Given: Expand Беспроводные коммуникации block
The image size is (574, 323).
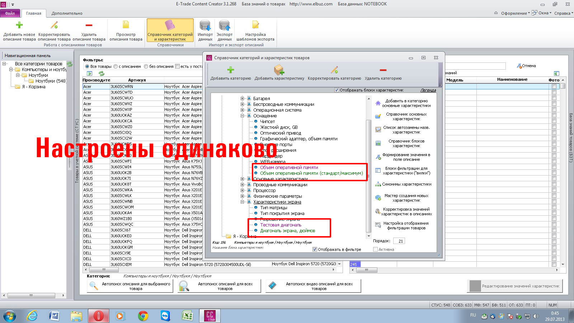Looking at the screenshot, I should [x=243, y=104].
